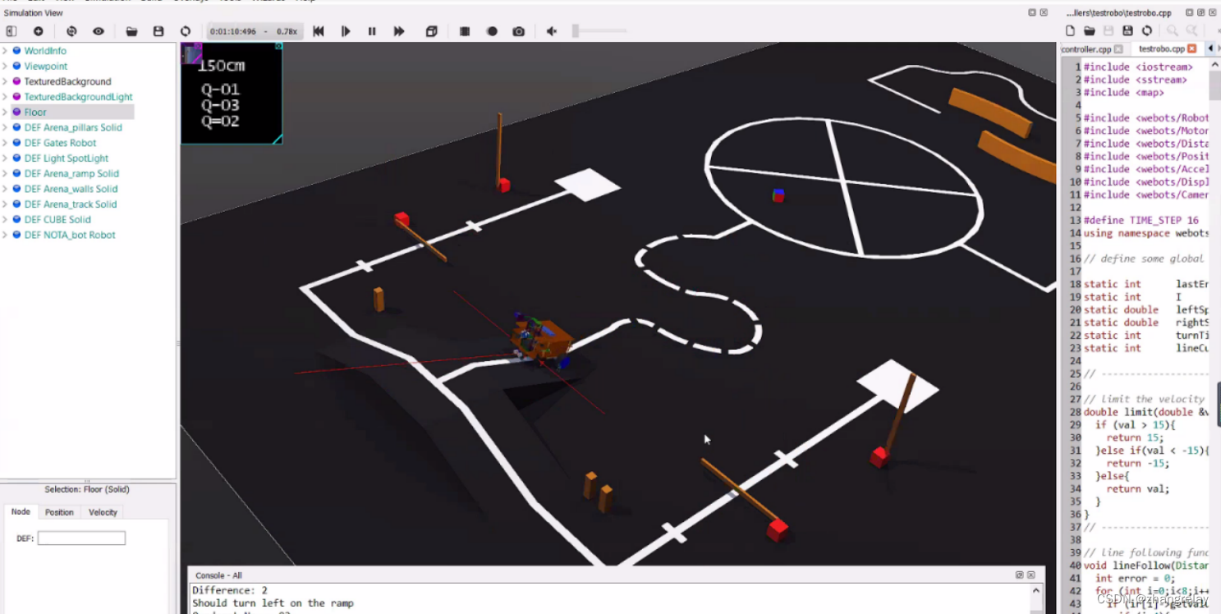Take a screenshot with camera icon
This screenshot has height=614, width=1221.
519,31
